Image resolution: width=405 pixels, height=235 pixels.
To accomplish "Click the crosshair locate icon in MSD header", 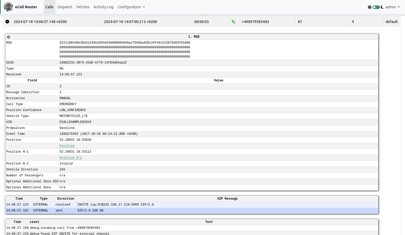I will tap(9, 37).
